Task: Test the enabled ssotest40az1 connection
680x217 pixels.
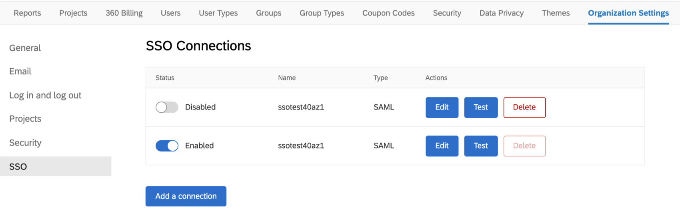Action: coord(481,146)
